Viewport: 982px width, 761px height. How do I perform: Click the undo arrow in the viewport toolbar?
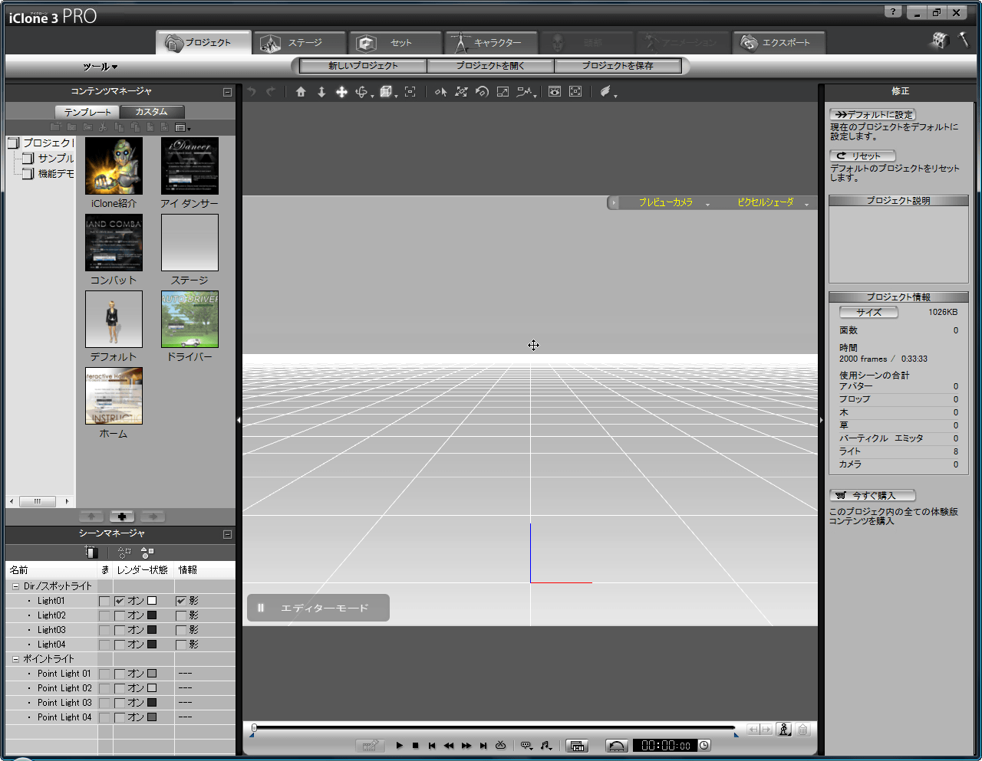click(250, 91)
